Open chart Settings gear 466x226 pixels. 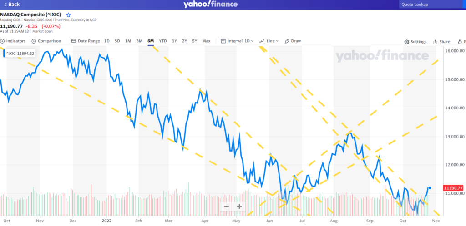[415, 42]
